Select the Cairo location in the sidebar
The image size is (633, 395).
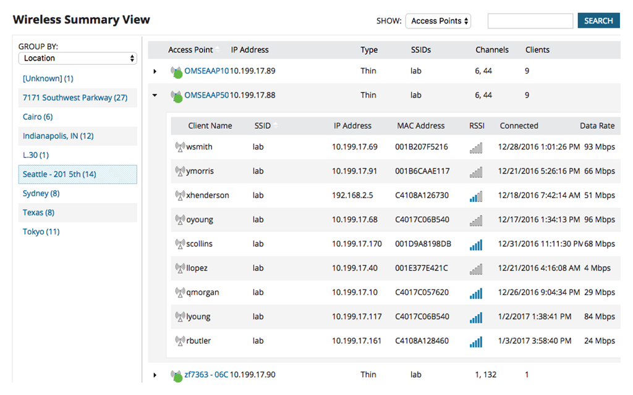[x=37, y=117]
